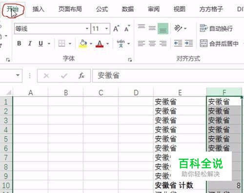244x193 pixels.
Task: Apply red font color
Action: tap(100, 43)
